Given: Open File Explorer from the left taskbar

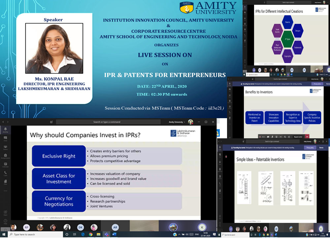Looking at the screenshot, I should pyautogui.click(x=98, y=234).
